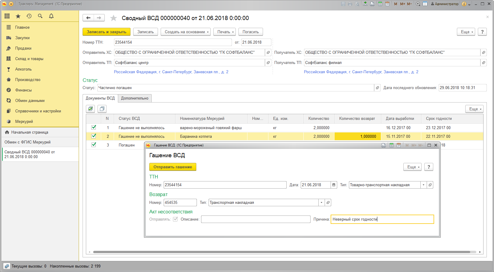Click uncheck all rows icon in table toolbar
Viewport: 494px width, 272px height.
[102, 109]
